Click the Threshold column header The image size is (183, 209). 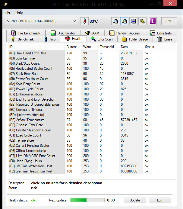coord(108,47)
